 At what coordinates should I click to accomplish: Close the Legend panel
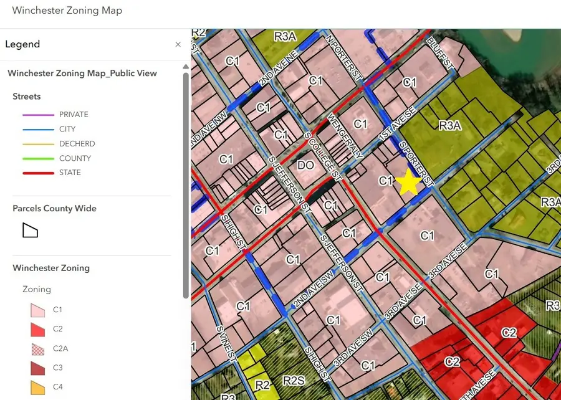tap(178, 44)
